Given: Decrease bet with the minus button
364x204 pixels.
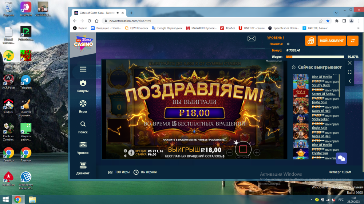Looking at the screenshot, I should point(230,153).
